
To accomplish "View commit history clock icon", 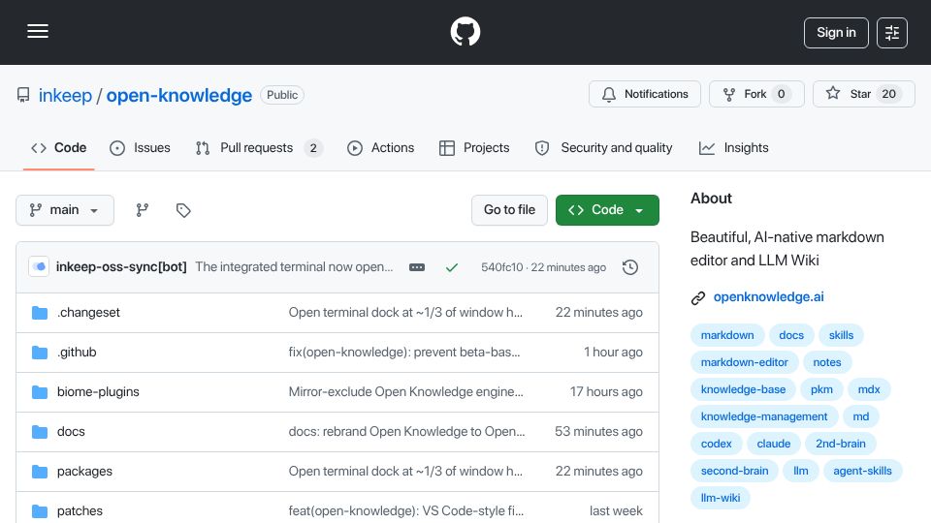I will [x=630, y=267].
